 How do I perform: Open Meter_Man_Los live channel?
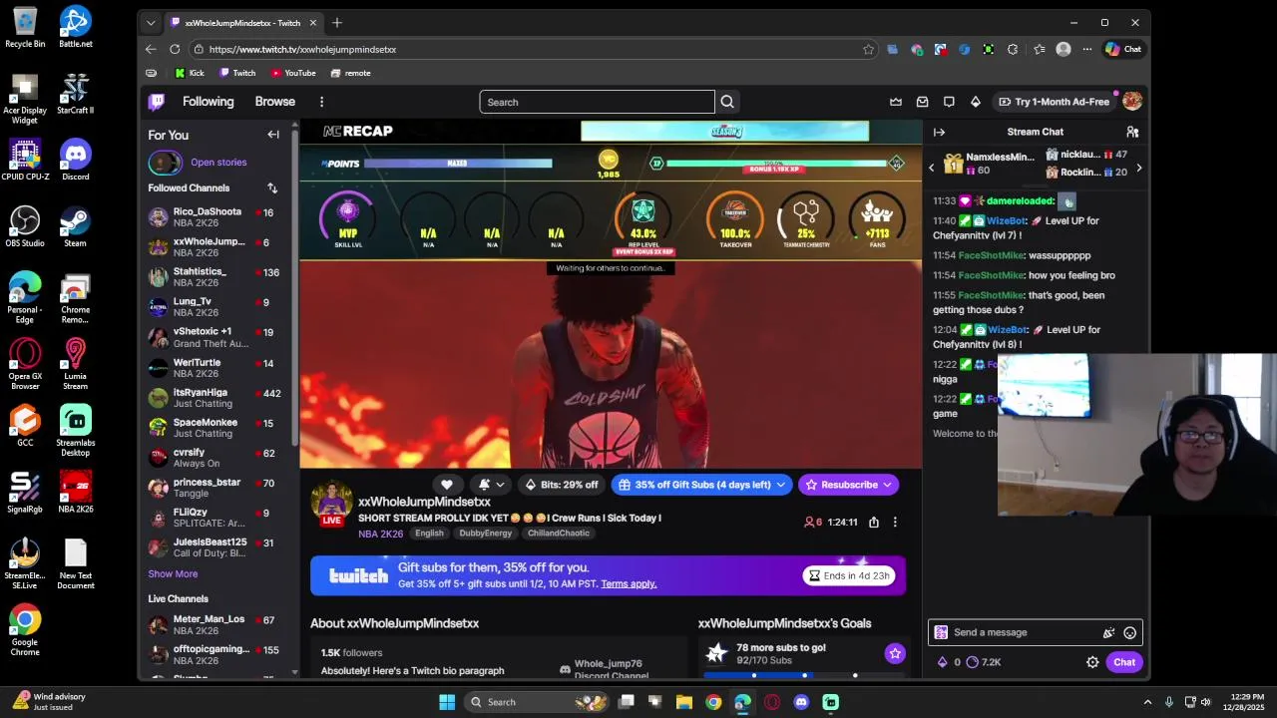[x=216, y=625]
